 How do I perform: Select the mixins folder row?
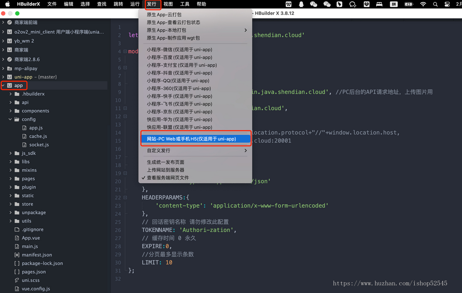[54, 170]
